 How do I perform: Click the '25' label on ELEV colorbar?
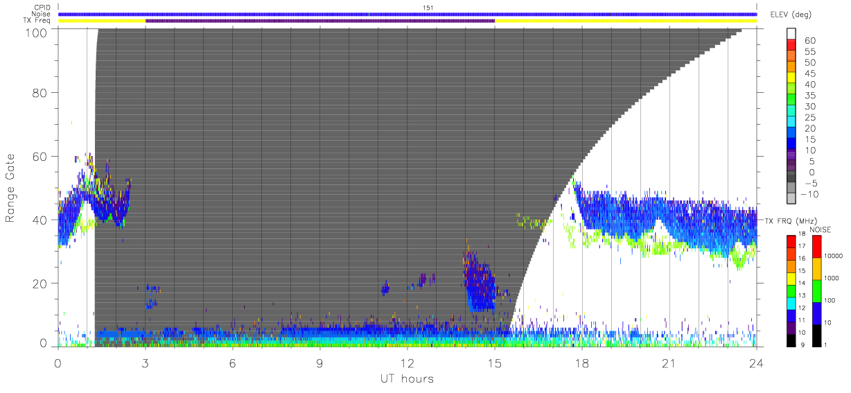pyautogui.click(x=811, y=117)
